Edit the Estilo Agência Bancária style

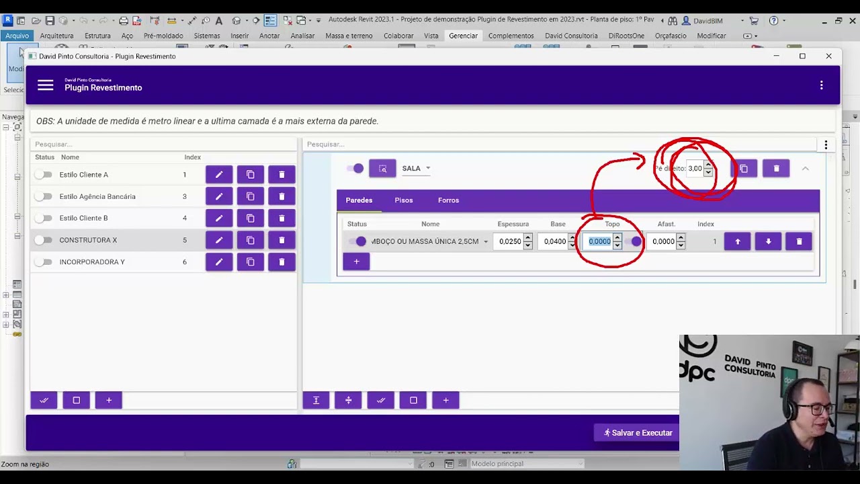coord(219,196)
